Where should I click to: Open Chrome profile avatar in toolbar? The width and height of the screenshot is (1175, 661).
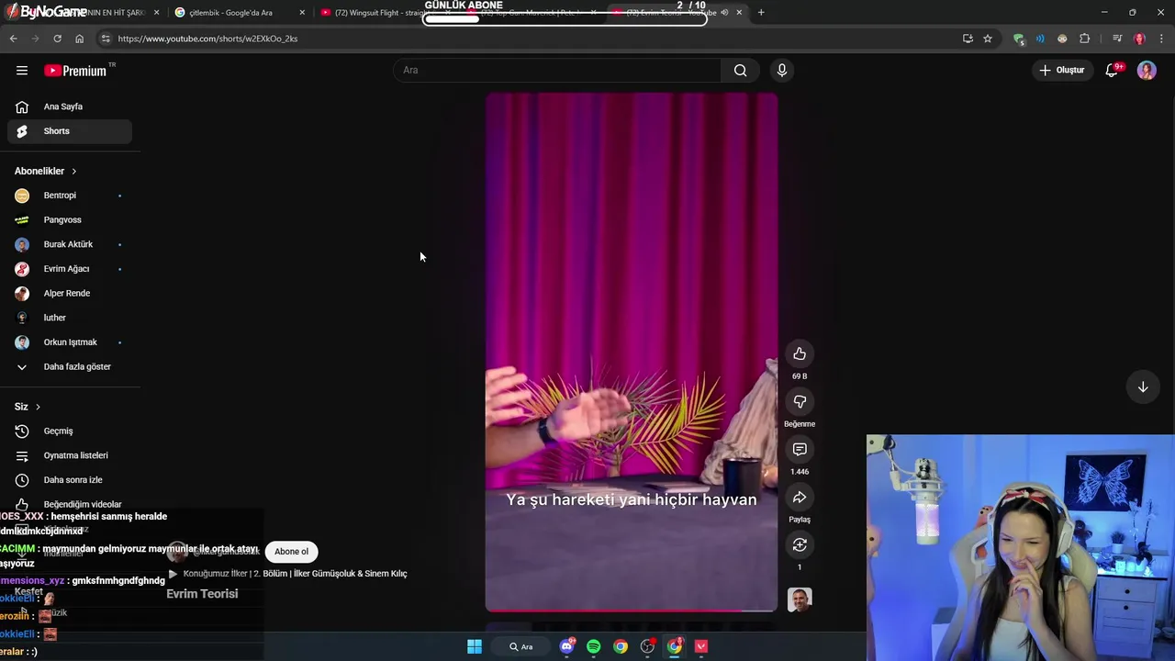(1139, 39)
